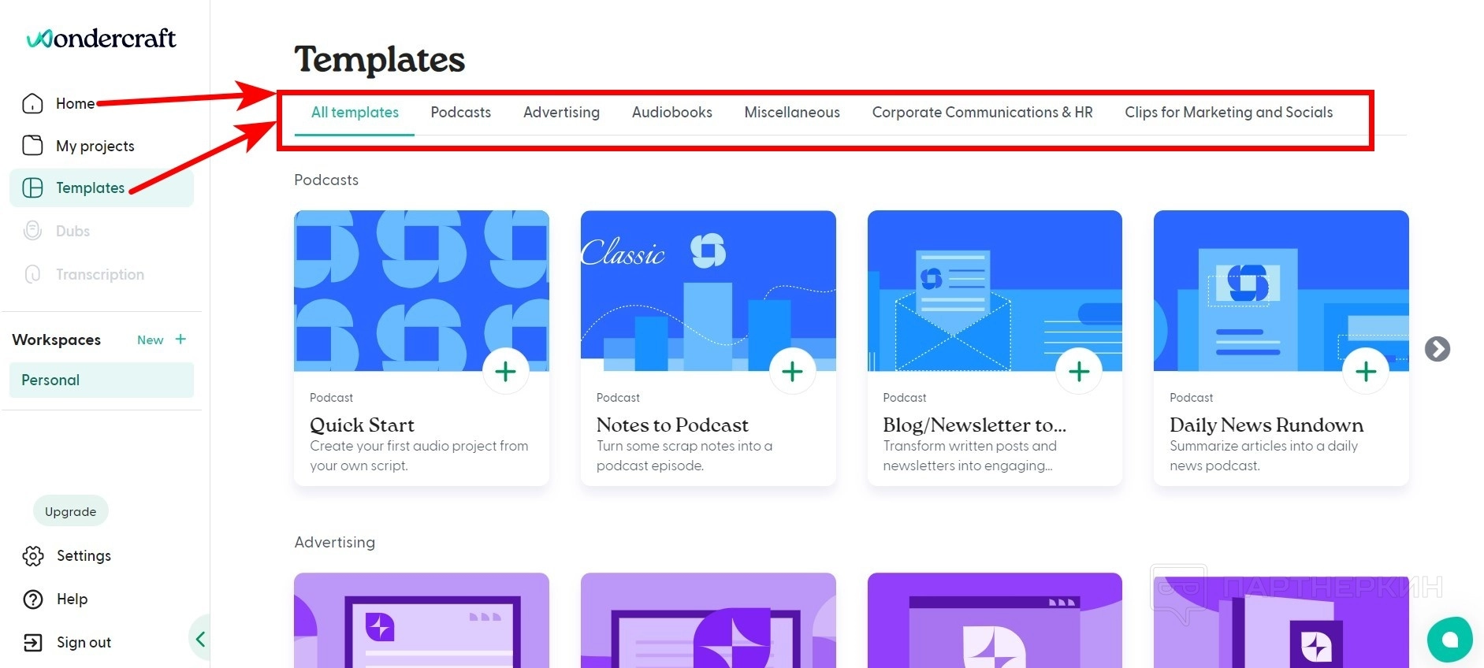Click the Podcasts section heading
This screenshot has width=1484, height=668.
point(326,180)
